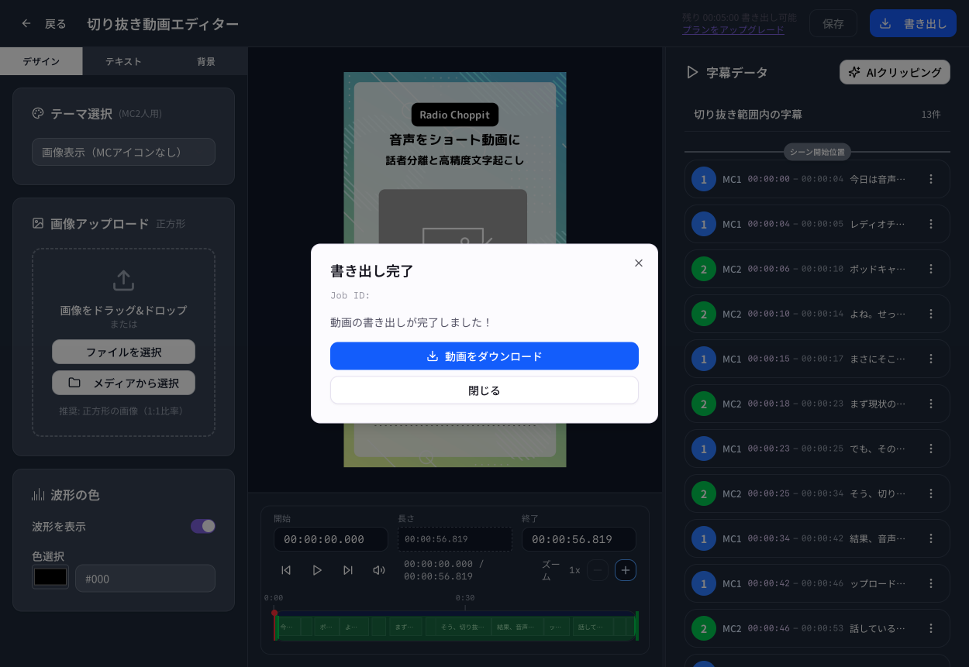The height and width of the screenshot is (667, 969).
Task: Open the more menu for subtitle まず現状の…
Action: (x=931, y=404)
